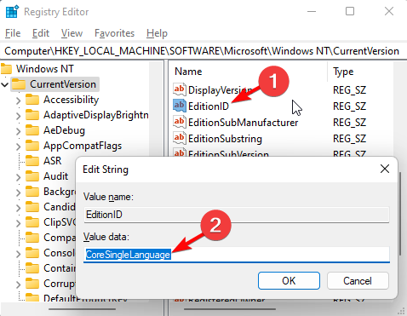Confirm with the OK button
The height and width of the screenshot is (316, 407).
[x=289, y=281]
